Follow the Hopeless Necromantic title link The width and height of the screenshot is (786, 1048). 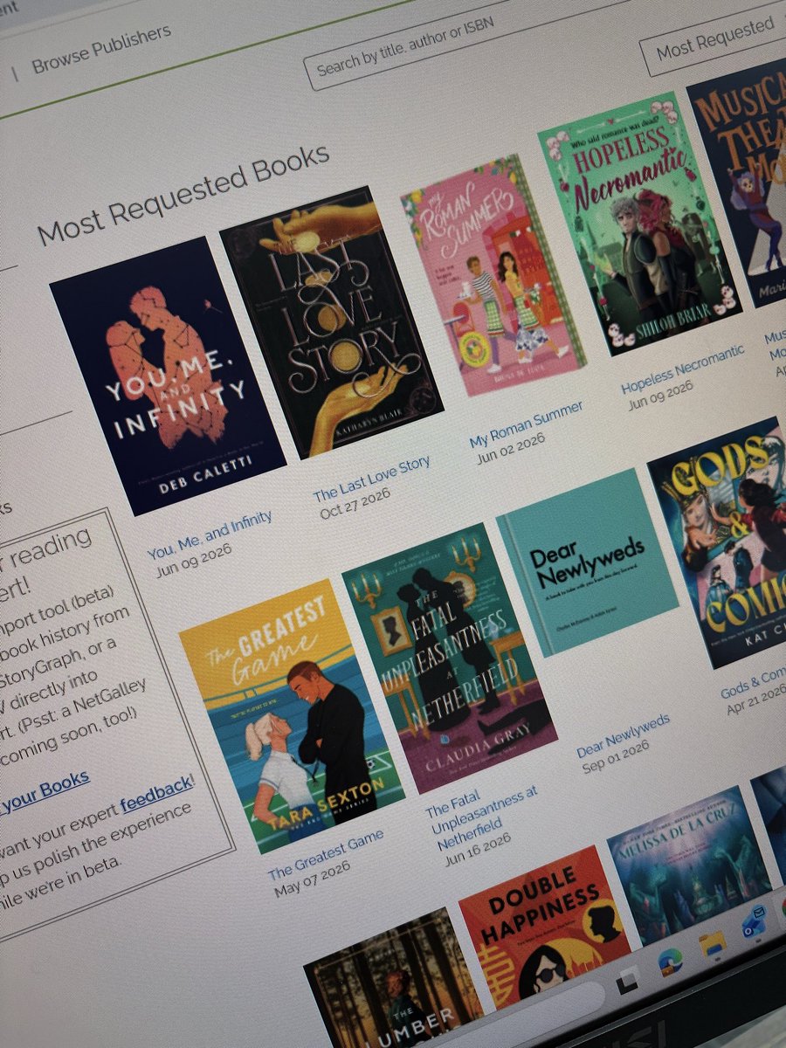(683, 369)
